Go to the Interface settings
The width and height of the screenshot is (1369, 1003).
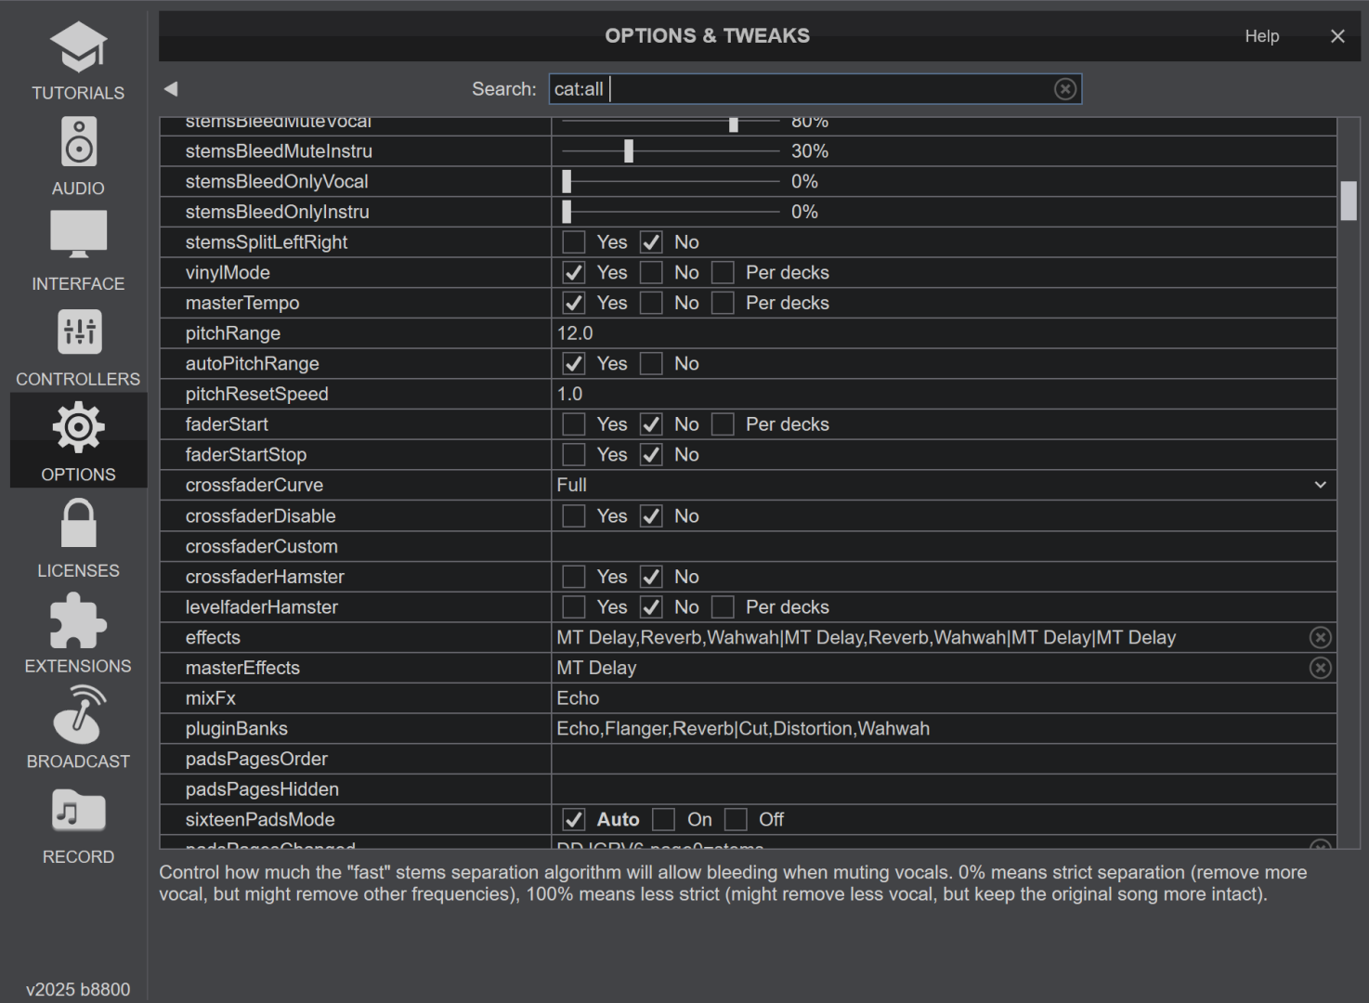pyautogui.click(x=78, y=251)
